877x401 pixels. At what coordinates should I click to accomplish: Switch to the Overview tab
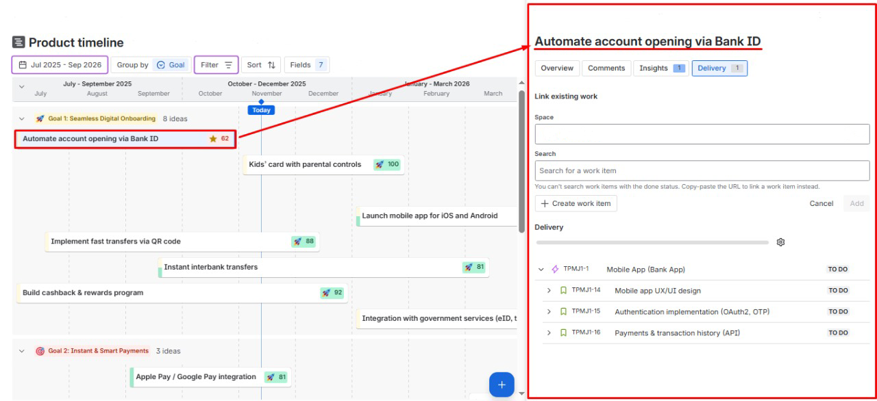click(x=557, y=68)
